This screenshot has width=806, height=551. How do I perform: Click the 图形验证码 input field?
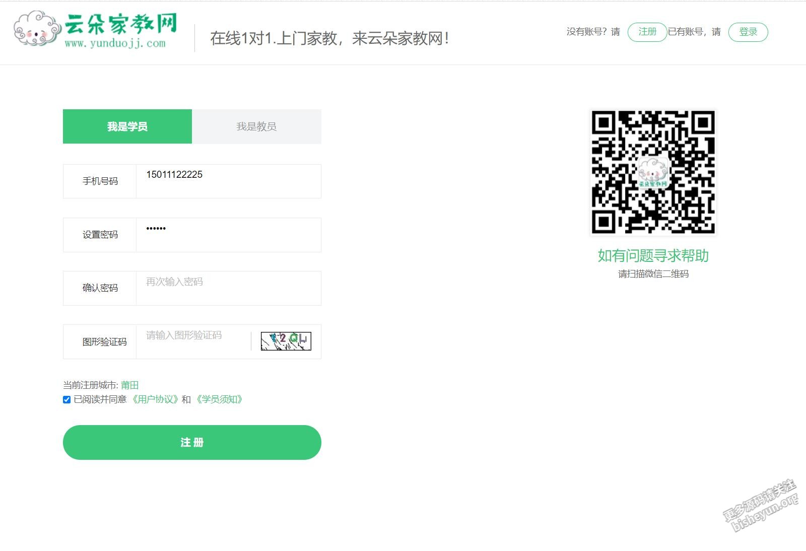[x=193, y=341]
